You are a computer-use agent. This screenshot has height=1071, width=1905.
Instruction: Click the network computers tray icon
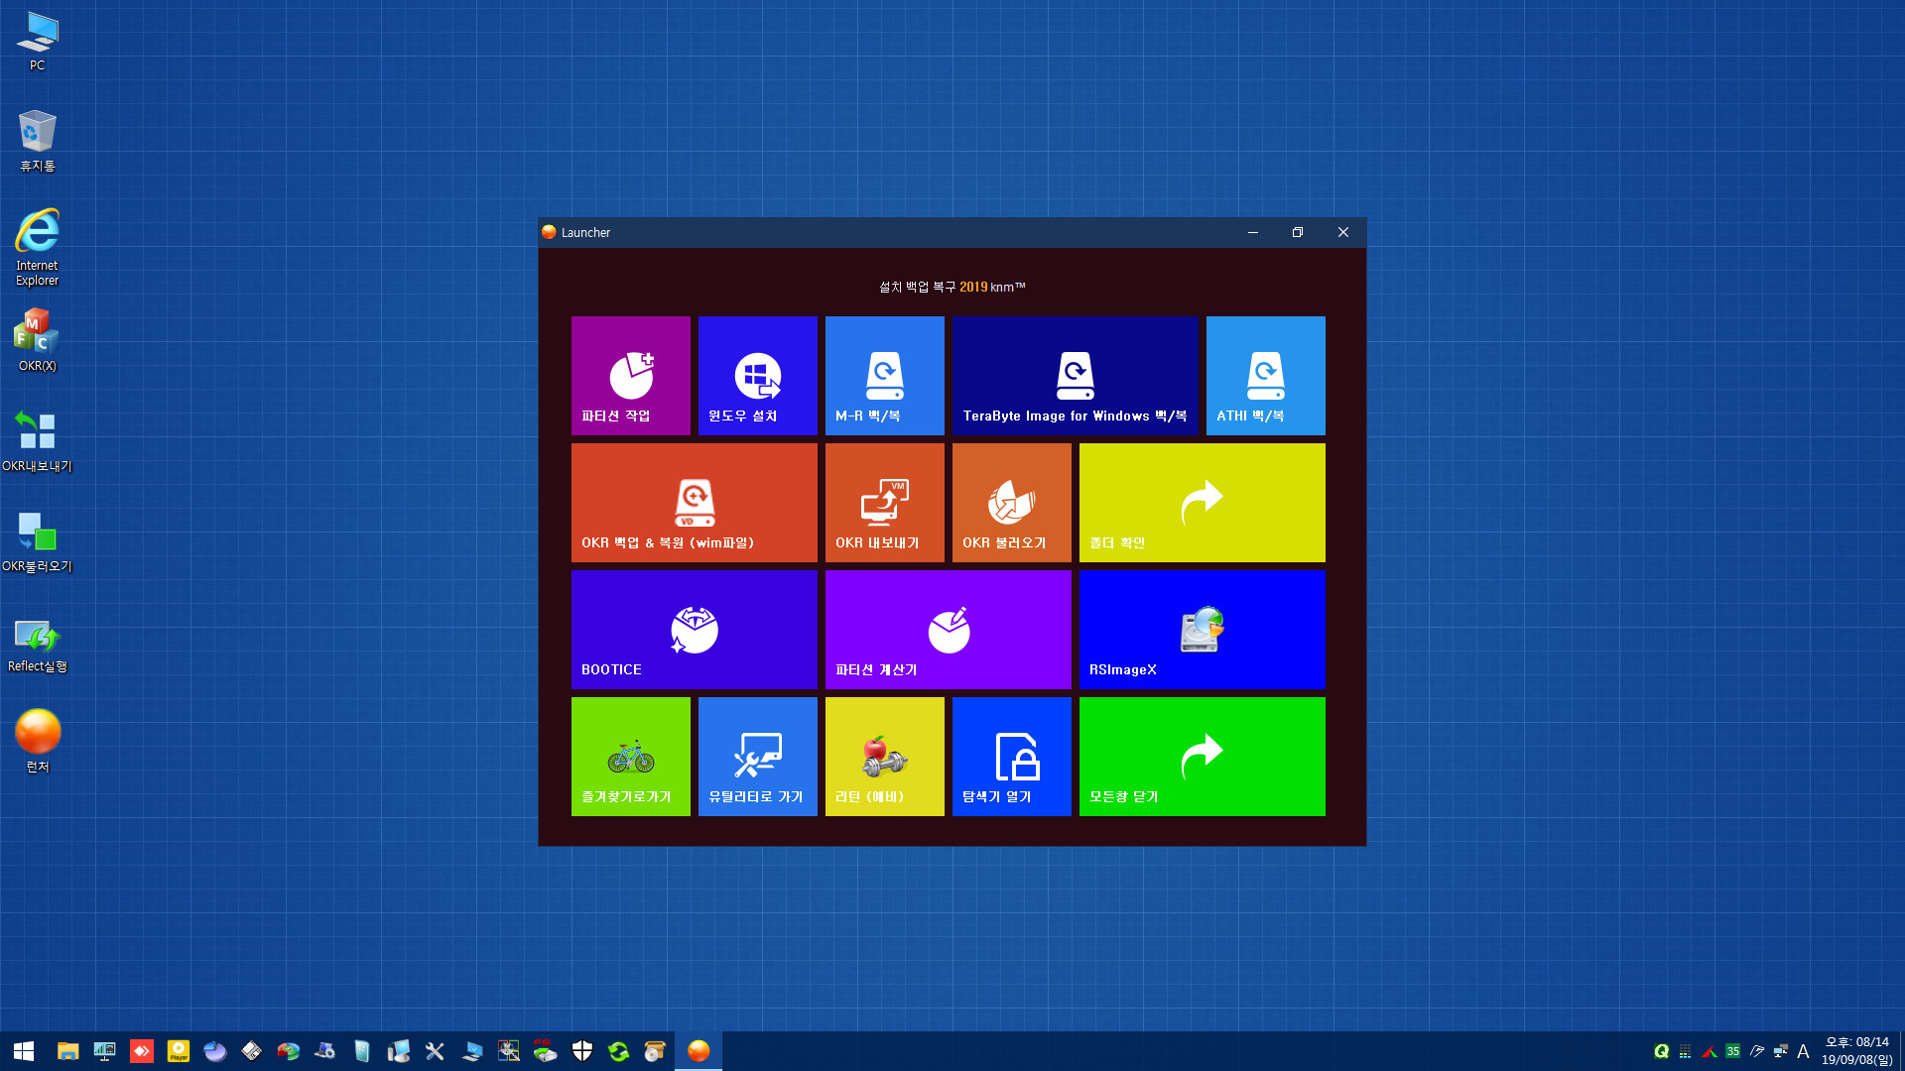pyautogui.click(x=1780, y=1051)
